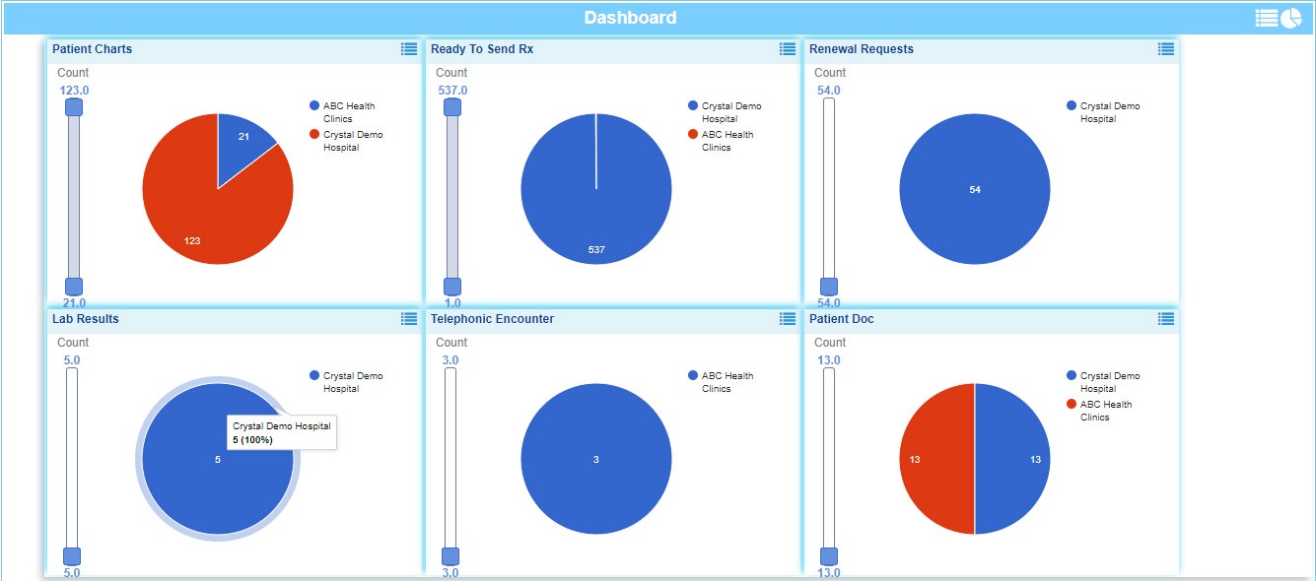Click Telephonic Encounter panel title

(x=492, y=319)
